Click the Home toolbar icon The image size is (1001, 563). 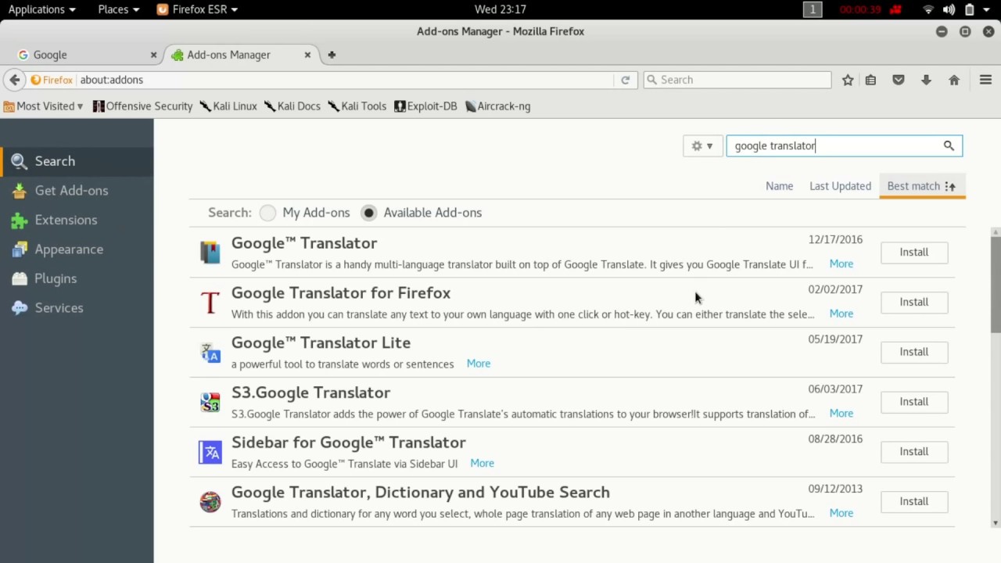pyautogui.click(x=954, y=80)
